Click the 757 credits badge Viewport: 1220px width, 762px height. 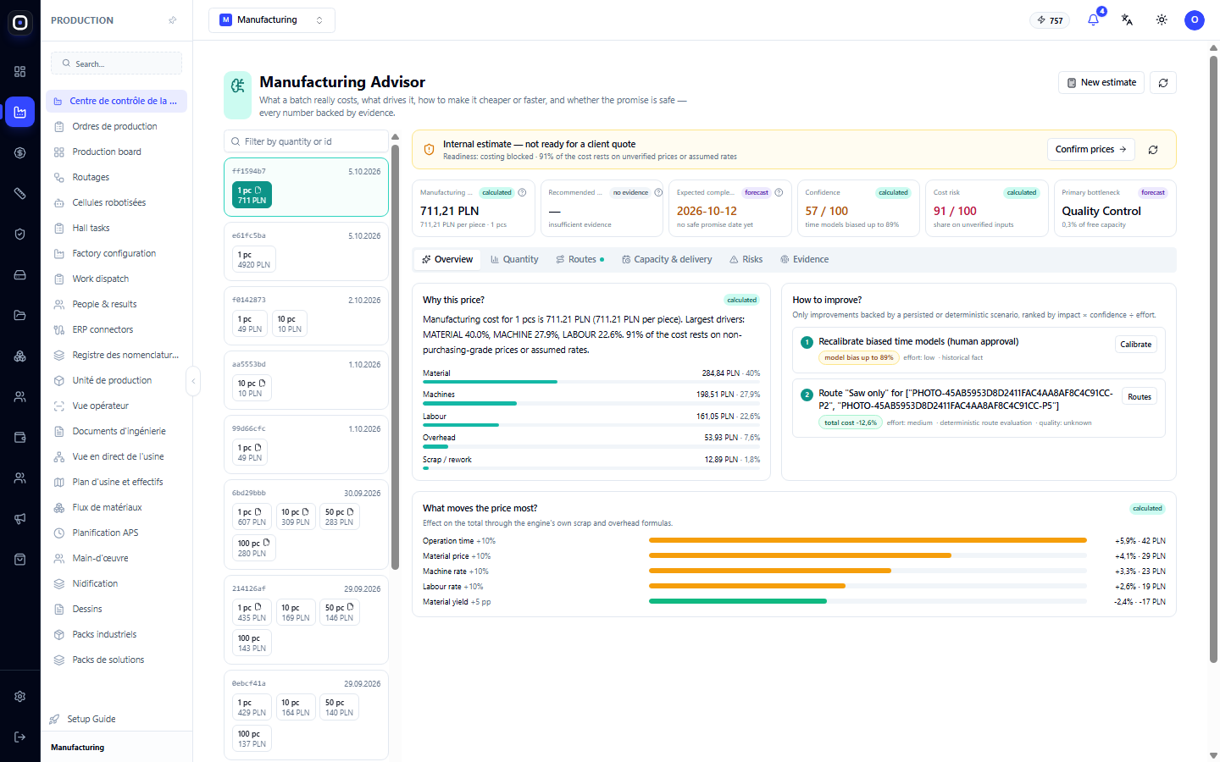tap(1050, 20)
